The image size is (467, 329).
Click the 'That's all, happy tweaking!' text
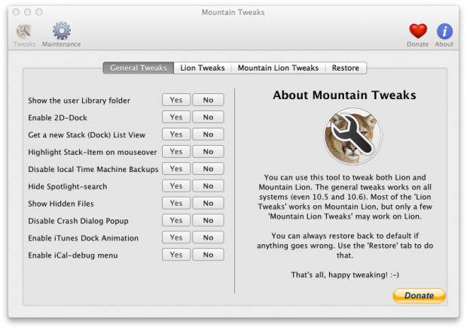tap(345, 275)
